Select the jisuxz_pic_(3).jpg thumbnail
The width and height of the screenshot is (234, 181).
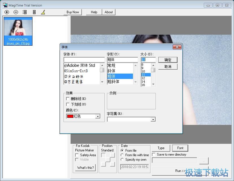click(18, 31)
